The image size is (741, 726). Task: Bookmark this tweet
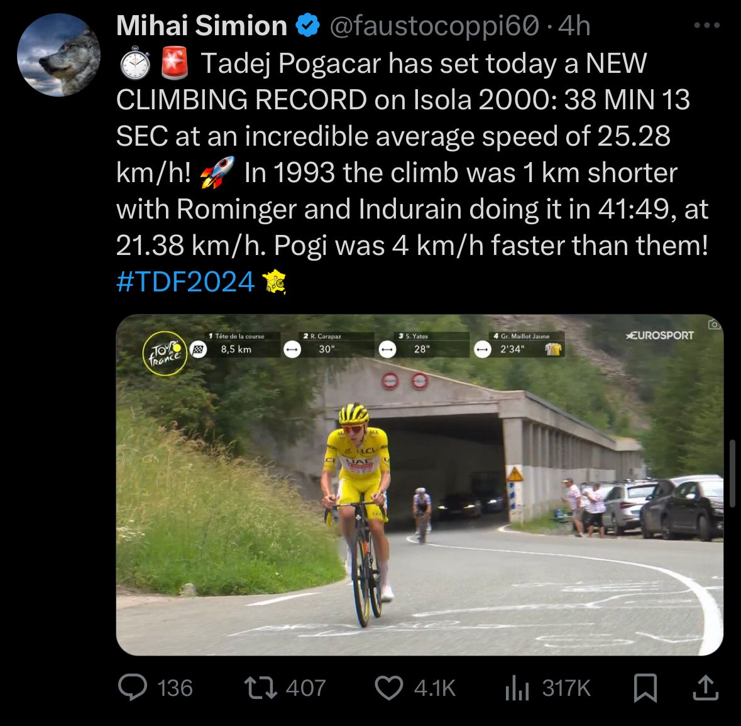(x=645, y=688)
